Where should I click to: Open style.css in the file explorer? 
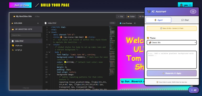[26, 45]
